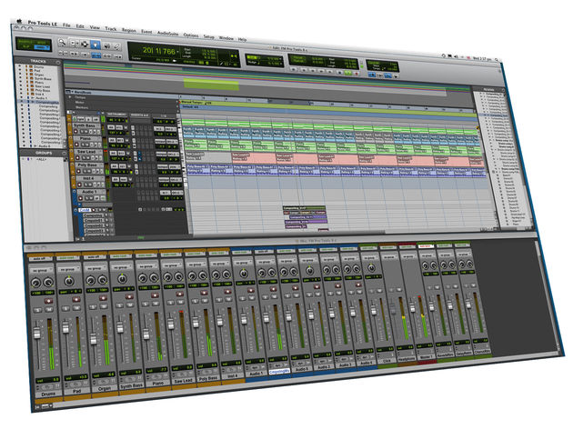Record-enable the Piano track in Edit window
This screenshot has height=429, width=573.
[78, 145]
